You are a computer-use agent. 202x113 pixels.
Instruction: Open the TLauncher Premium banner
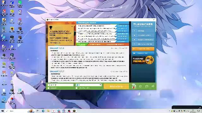tap(143, 60)
